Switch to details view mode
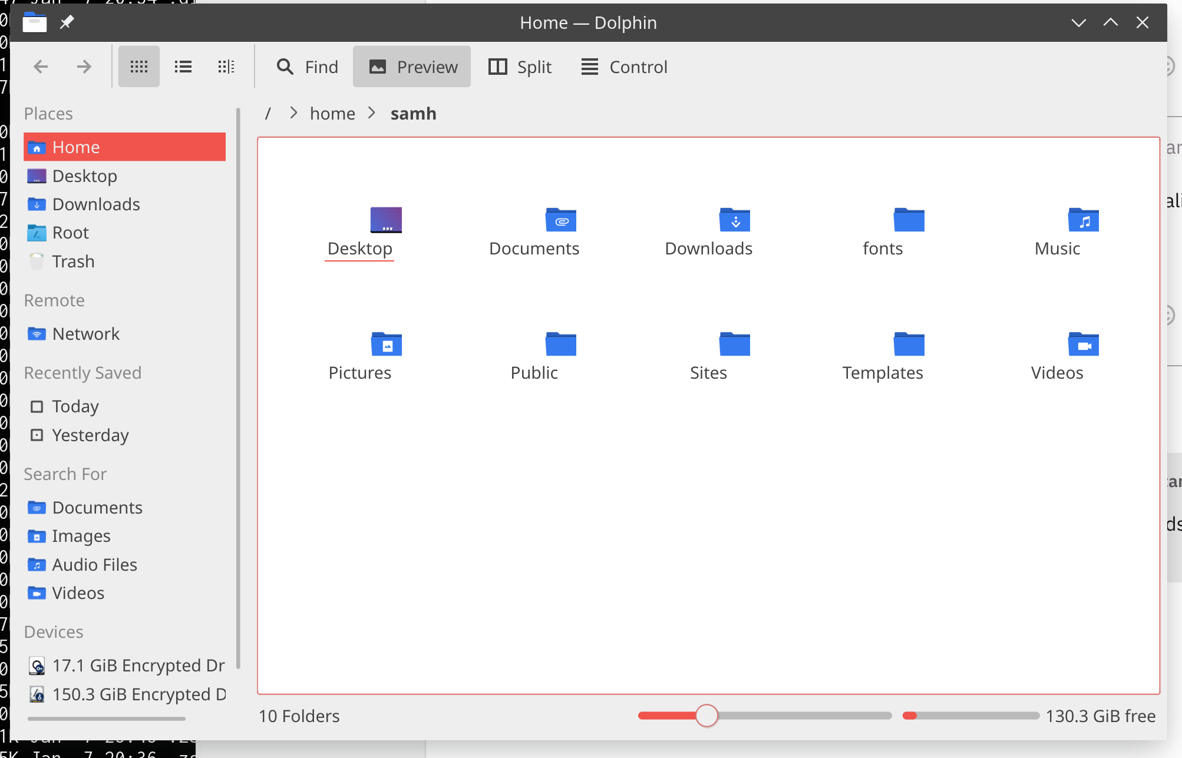 pyautogui.click(x=226, y=66)
